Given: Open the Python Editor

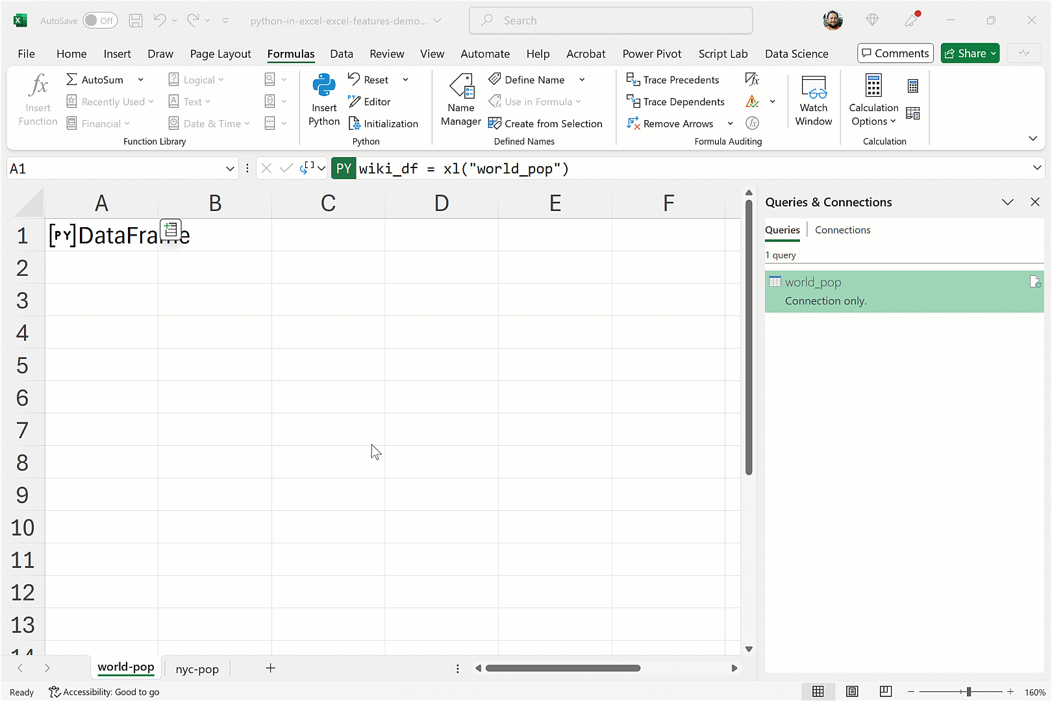Looking at the screenshot, I should click(369, 102).
